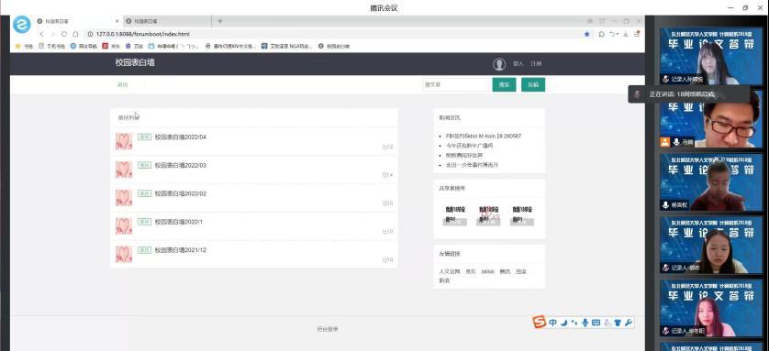Click the green 投稿 submit button
Image resolution: width=769 pixels, height=351 pixels.
click(x=533, y=84)
